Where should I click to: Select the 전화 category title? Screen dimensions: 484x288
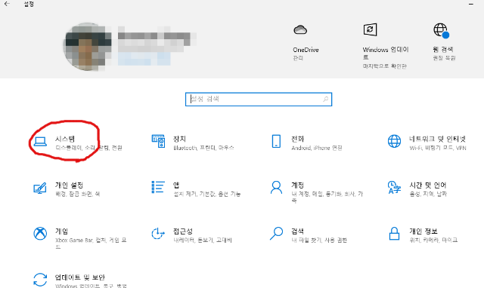click(x=297, y=139)
